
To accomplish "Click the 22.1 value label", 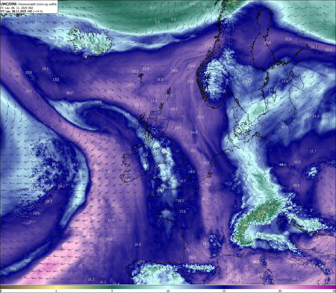I will pyautogui.click(x=314, y=47).
